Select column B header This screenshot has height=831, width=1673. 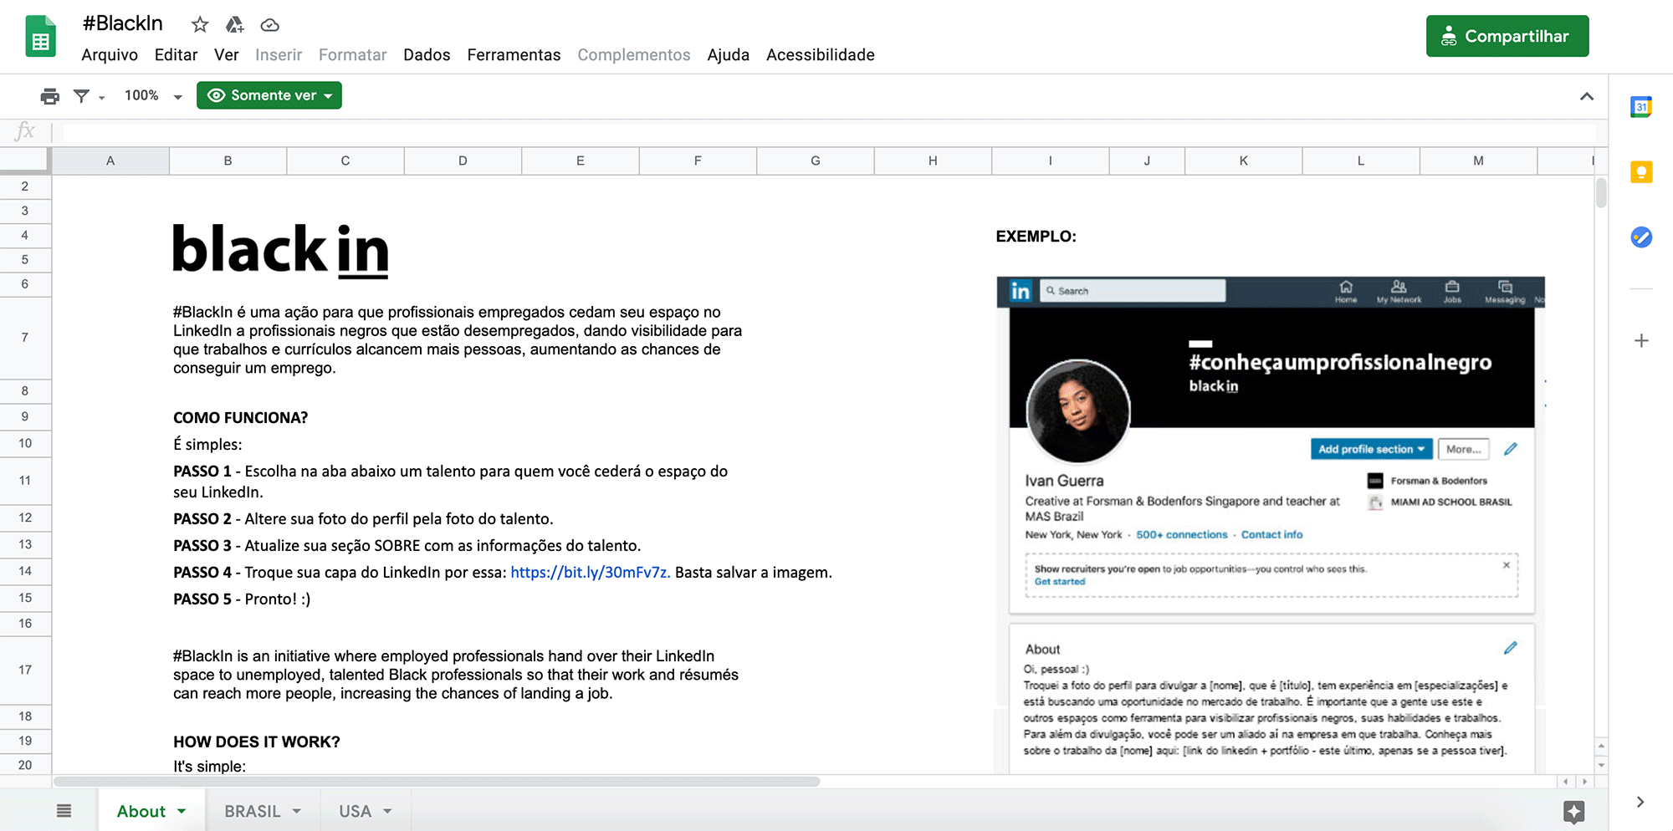pyautogui.click(x=228, y=161)
